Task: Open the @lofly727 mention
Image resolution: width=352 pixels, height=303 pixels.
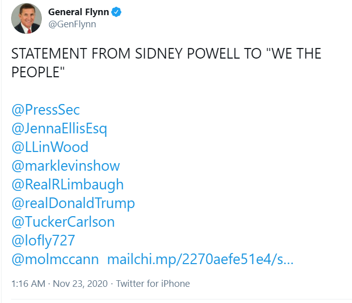Action: coord(43,241)
